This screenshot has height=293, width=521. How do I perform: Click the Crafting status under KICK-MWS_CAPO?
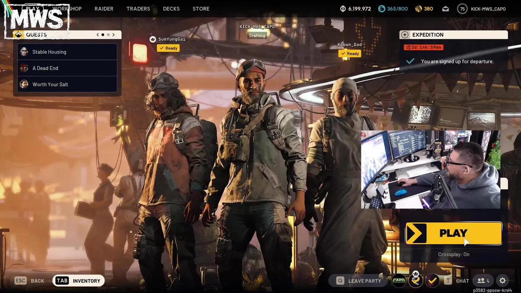click(257, 36)
